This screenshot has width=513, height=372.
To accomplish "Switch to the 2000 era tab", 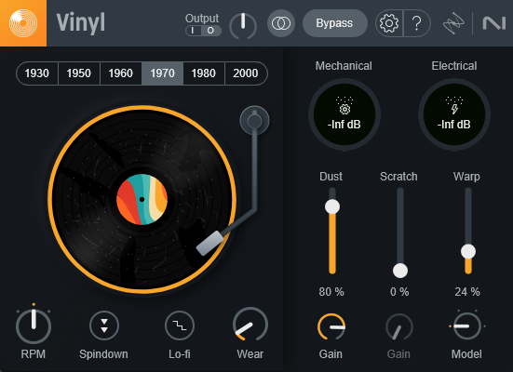I will (x=246, y=73).
